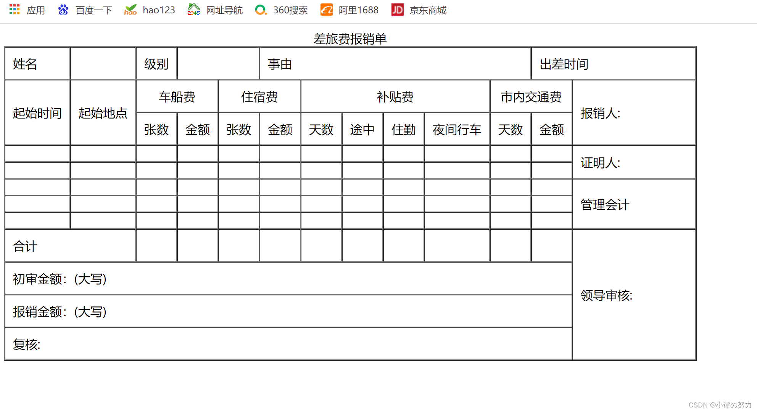
Task: Click the empty cell right of 级别
Action: [218, 64]
